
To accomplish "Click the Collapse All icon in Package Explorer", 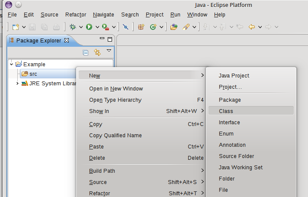I will (86, 53).
